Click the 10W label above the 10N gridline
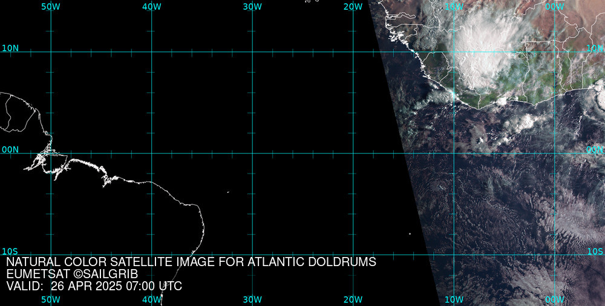The image size is (605, 306). click(454, 7)
